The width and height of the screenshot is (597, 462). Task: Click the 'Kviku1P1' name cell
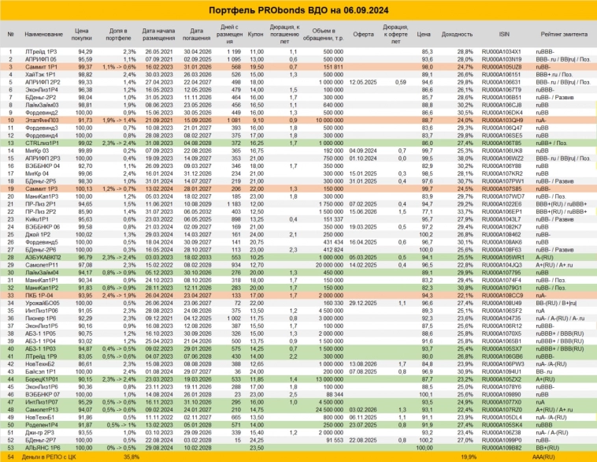tap(37, 219)
